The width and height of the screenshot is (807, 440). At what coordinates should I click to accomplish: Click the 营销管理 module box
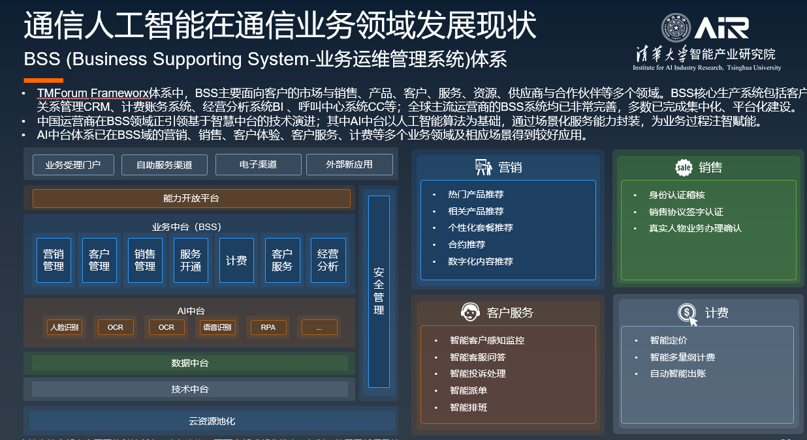pos(54,260)
